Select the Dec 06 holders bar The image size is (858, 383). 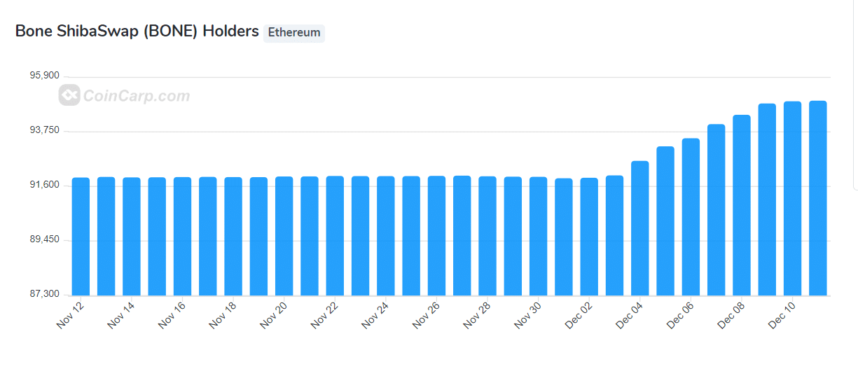pos(691,217)
